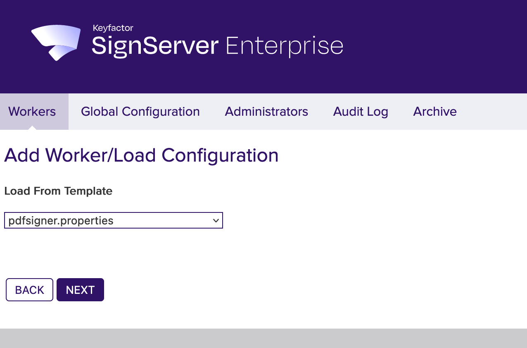Open the Workers tab
527x348 pixels.
(32, 112)
